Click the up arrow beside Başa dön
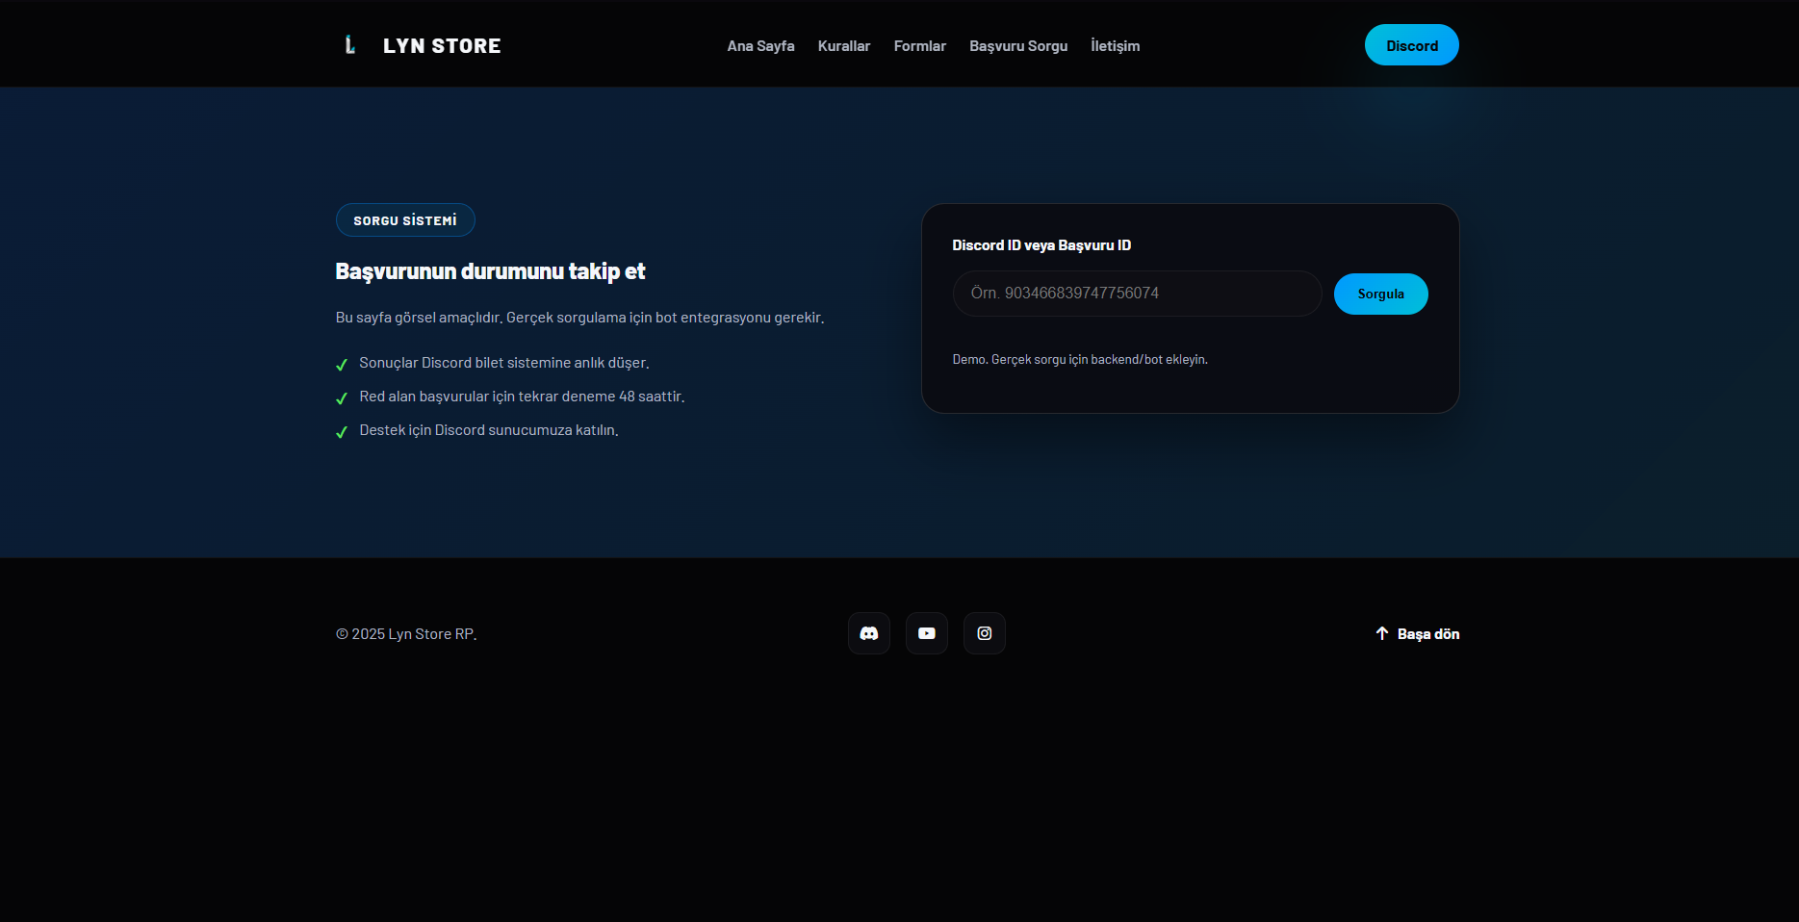Image resolution: width=1799 pixels, height=922 pixels. 1381,633
